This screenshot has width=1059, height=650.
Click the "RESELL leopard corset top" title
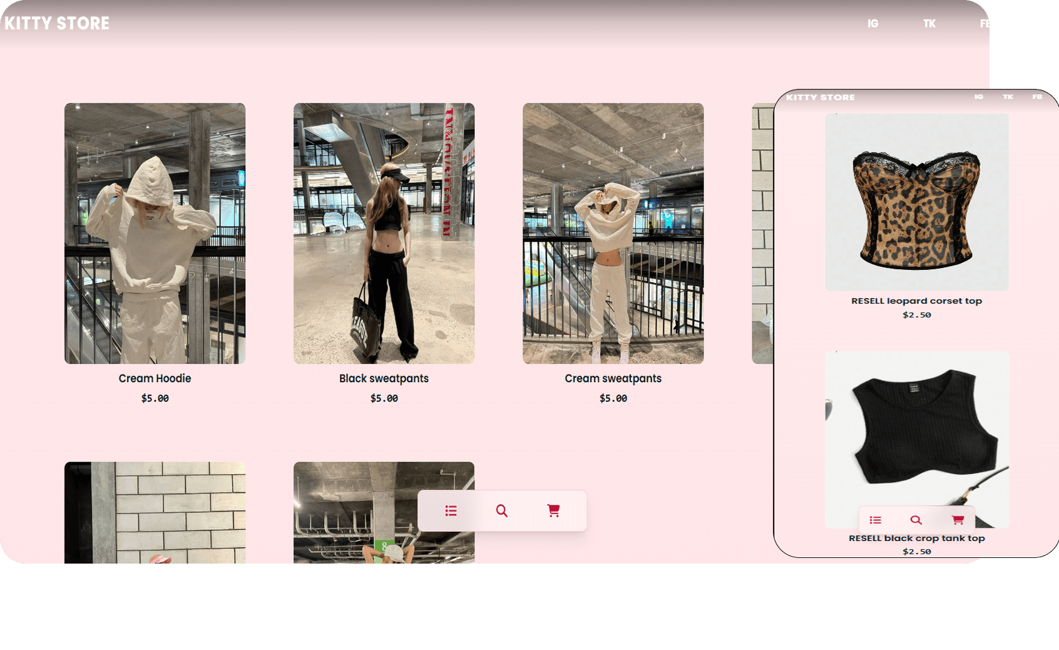(x=916, y=301)
